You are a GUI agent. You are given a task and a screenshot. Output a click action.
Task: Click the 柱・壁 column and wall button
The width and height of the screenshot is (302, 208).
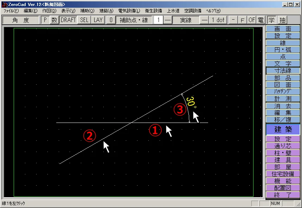click(x=283, y=153)
